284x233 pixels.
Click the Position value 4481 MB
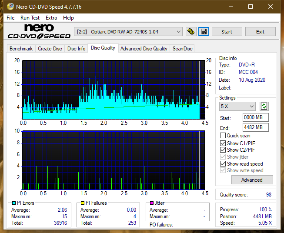pos(262,216)
